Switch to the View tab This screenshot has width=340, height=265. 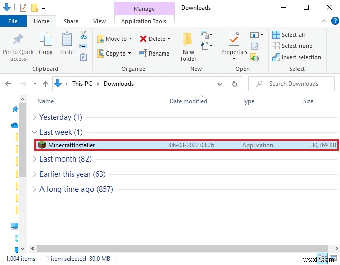pos(99,21)
